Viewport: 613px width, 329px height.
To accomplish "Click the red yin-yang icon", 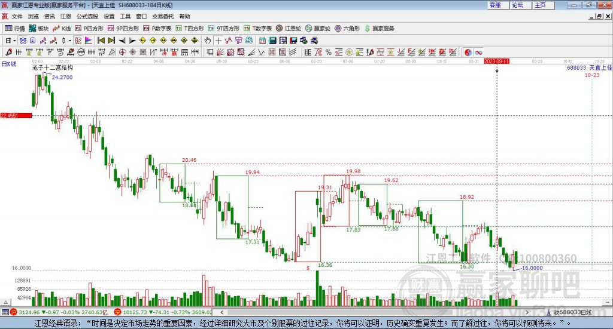I will click(x=468, y=52).
